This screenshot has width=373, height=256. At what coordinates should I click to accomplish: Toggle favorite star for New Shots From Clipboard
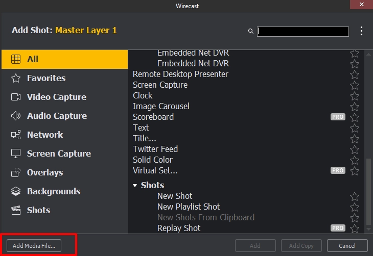355,218
